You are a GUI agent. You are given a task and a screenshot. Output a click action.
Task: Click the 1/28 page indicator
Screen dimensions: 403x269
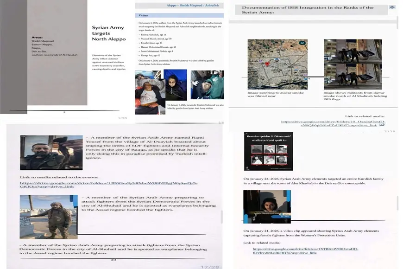122,118
